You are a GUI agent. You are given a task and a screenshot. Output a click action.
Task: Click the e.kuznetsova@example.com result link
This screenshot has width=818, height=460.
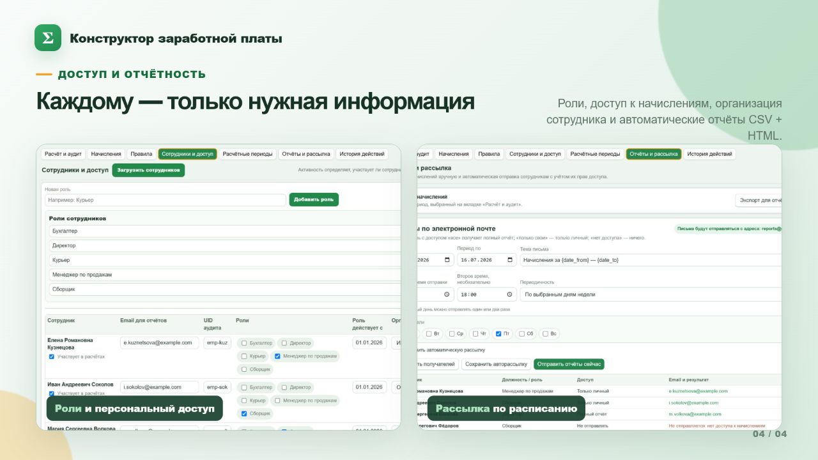pos(698,391)
